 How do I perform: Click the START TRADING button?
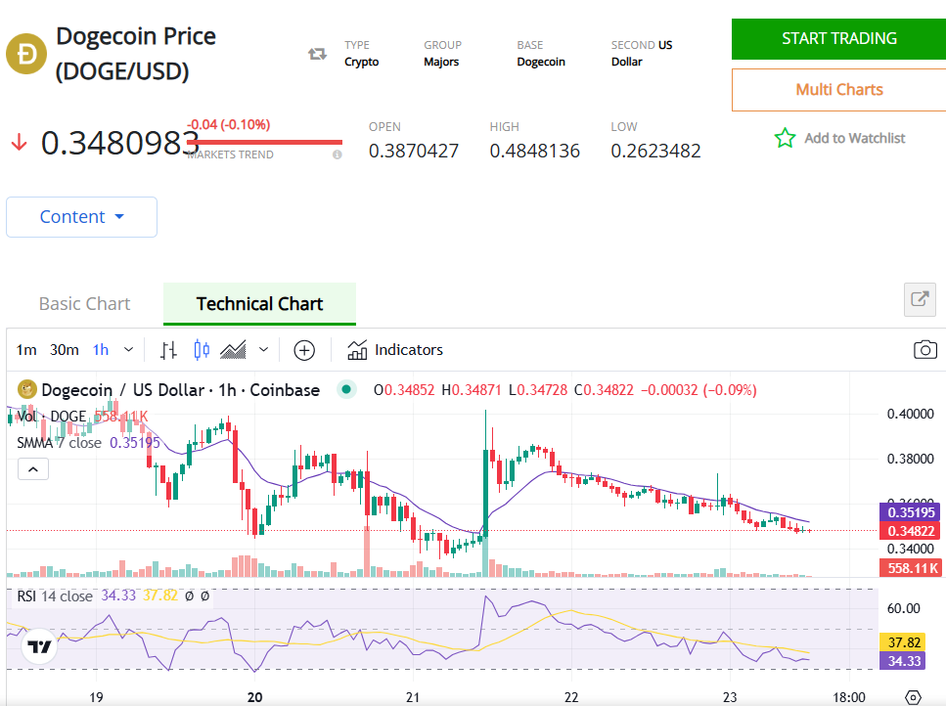click(x=838, y=39)
